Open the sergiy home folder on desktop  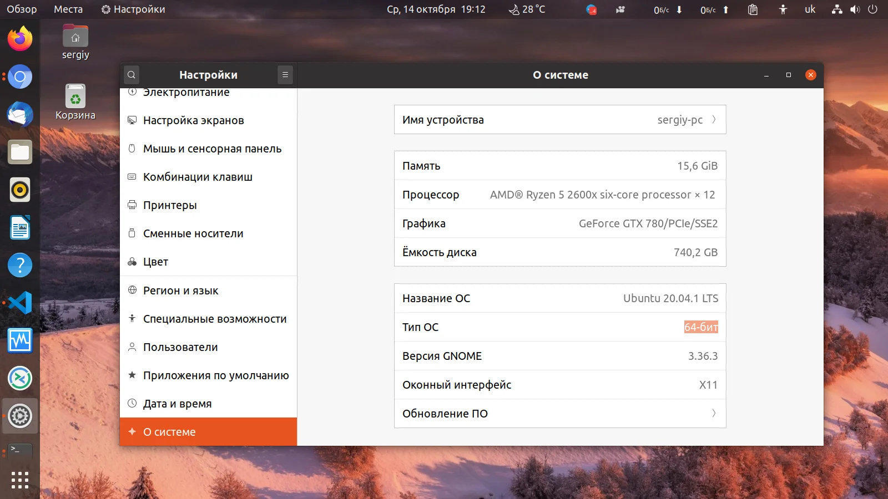click(x=75, y=42)
